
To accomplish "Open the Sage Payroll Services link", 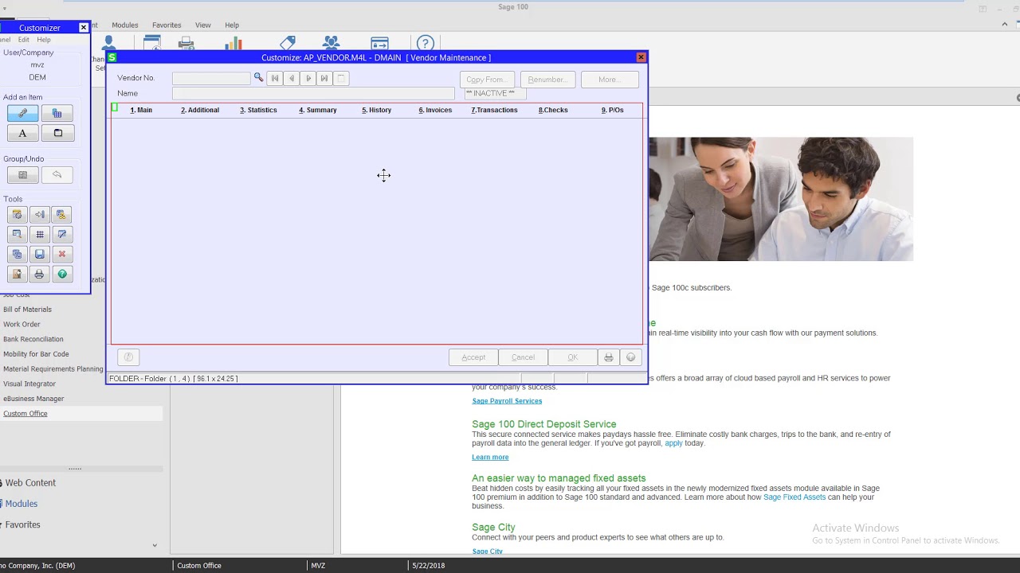I will pyautogui.click(x=507, y=401).
